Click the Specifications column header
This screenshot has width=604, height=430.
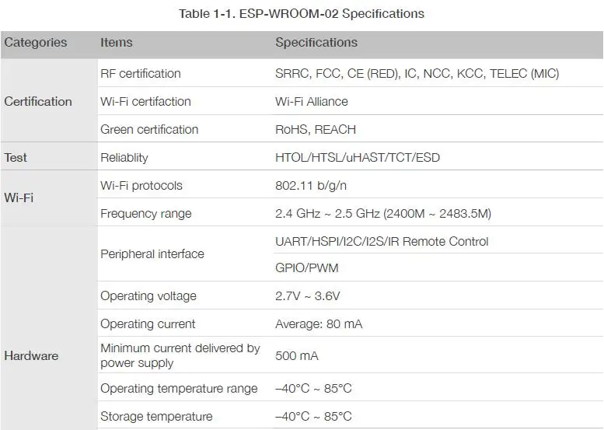coord(316,43)
